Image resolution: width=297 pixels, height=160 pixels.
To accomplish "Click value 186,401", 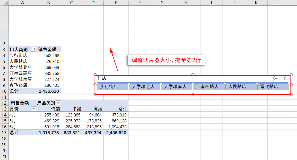I will pyautogui.click(x=52, y=85).
